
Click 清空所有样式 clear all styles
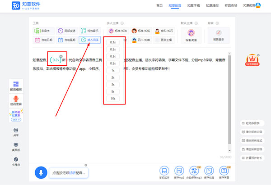(x=252, y=140)
